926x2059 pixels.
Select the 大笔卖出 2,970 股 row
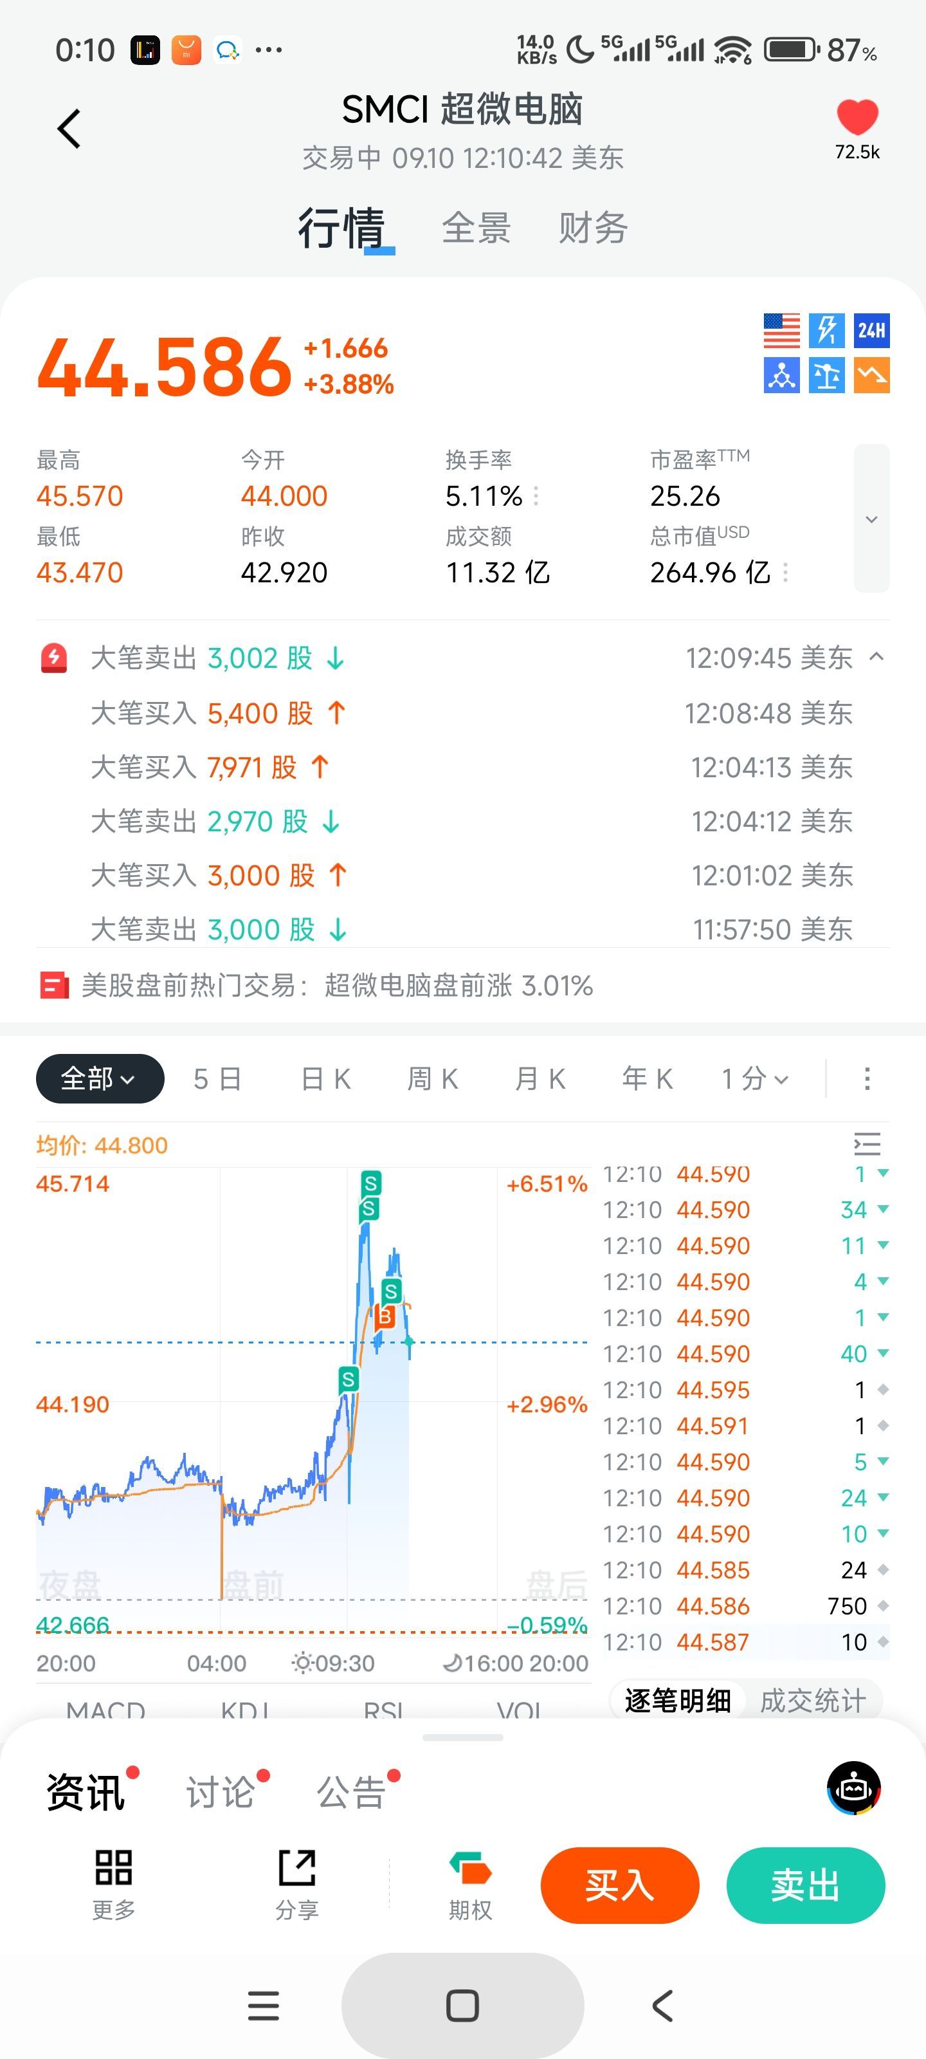pyautogui.click(x=471, y=821)
